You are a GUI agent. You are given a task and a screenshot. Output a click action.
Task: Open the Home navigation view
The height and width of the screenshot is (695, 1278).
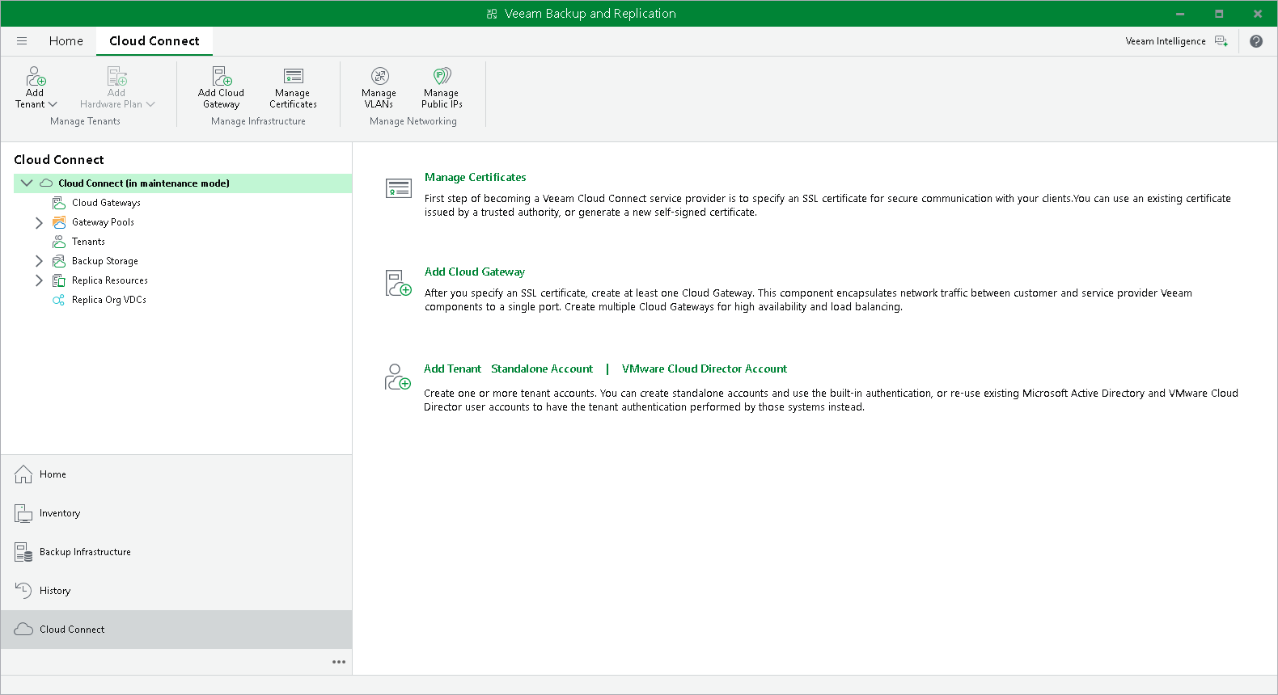click(x=176, y=474)
